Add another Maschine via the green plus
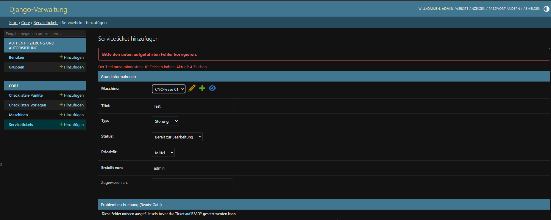The image size is (551, 220). [202, 88]
